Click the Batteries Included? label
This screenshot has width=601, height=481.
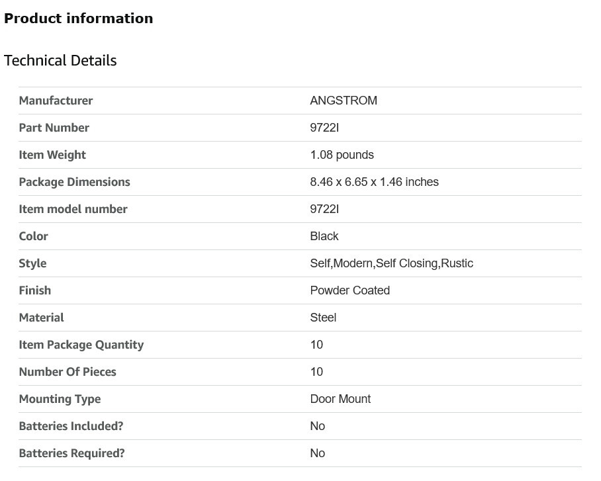71,426
